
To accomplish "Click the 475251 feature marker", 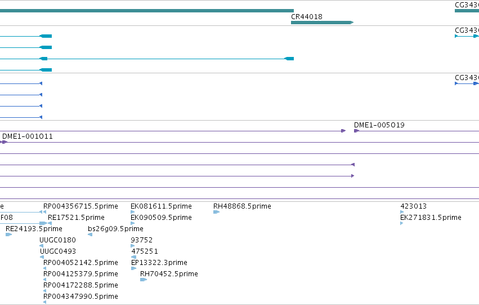I will tap(133, 257).
